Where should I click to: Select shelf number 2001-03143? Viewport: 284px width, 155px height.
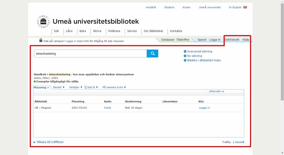point(79,108)
